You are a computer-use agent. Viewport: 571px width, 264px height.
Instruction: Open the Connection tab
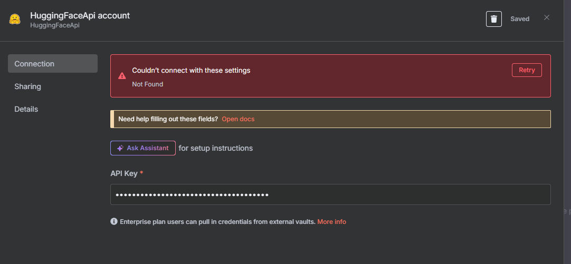coord(53,64)
